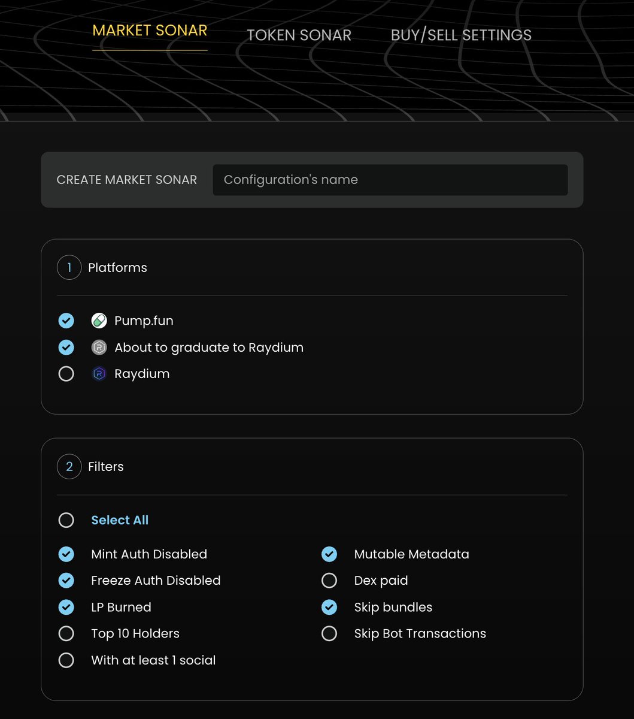634x719 pixels.
Task: Click the grey About to graduate icon
Action: 99,348
